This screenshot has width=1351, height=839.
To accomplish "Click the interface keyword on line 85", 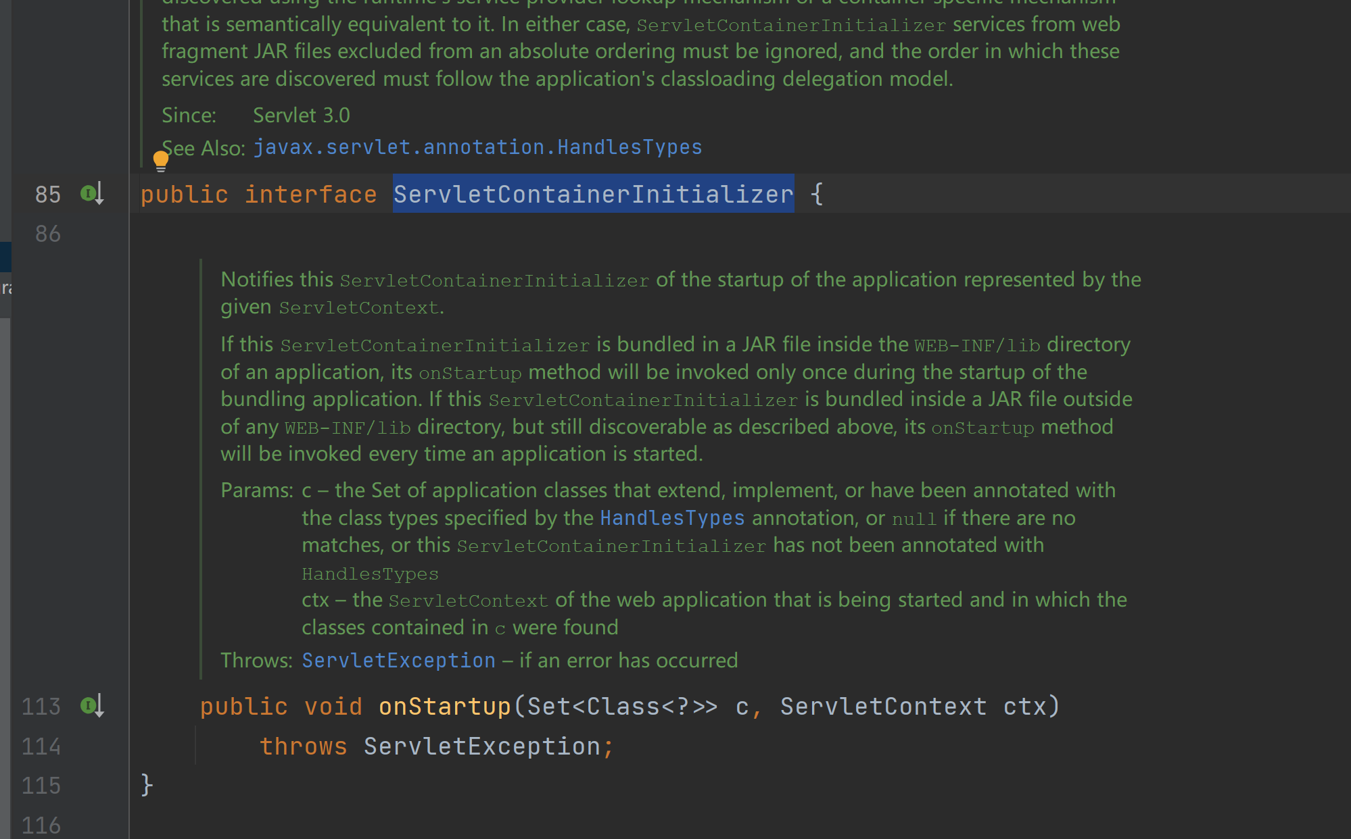I will [x=310, y=194].
